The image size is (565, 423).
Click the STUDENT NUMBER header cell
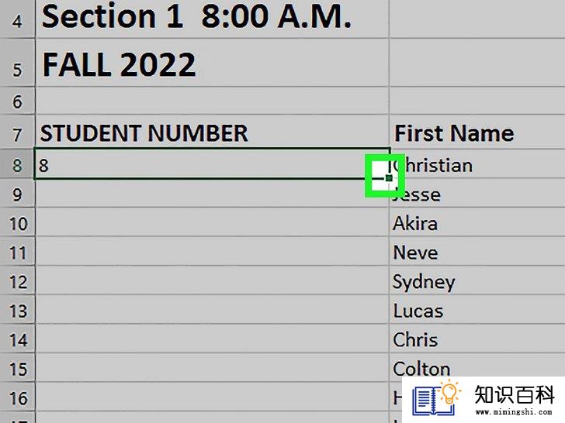click(x=212, y=132)
